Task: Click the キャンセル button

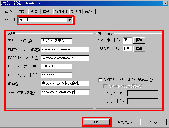Action: click(x=125, y=122)
